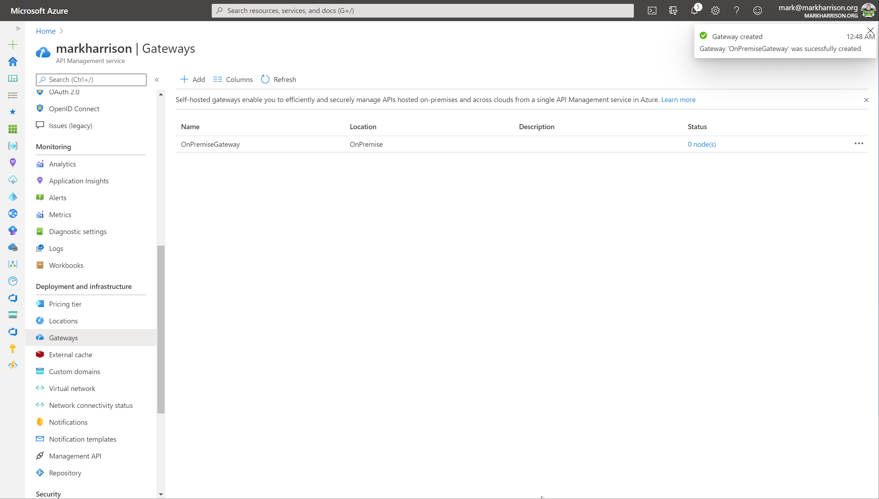Collapse the resource menu with double chevron
879x499 pixels.
point(157,80)
